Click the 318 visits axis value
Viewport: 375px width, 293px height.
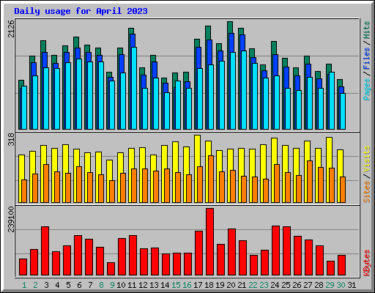point(11,139)
